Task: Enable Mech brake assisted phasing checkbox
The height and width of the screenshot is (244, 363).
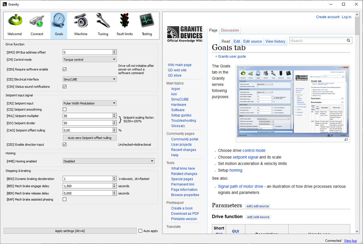Action: 65,199
